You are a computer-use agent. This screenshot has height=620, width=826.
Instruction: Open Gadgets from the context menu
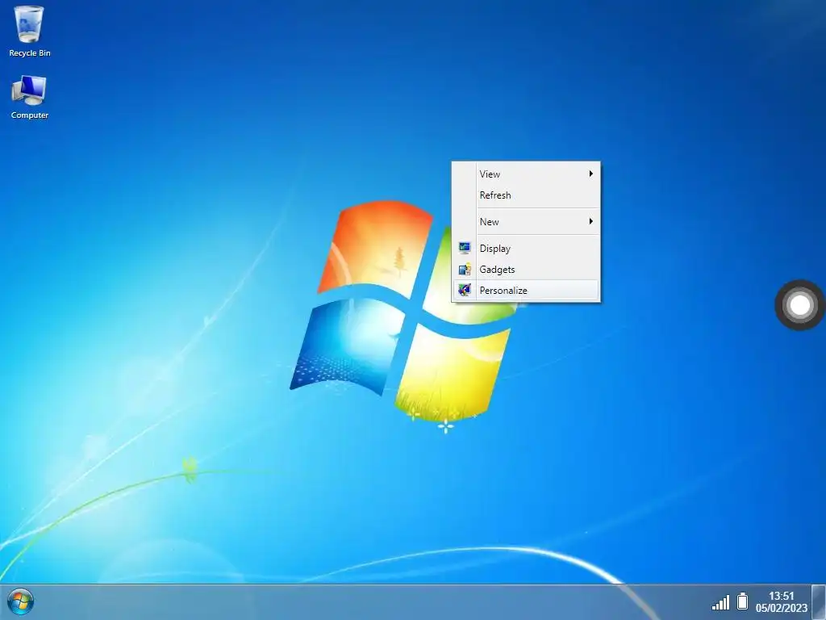pyautogui.click(x=526, y=270)
